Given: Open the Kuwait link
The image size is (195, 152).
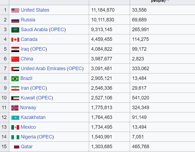Looking at the screenshot, I should (x=28, y=98).
